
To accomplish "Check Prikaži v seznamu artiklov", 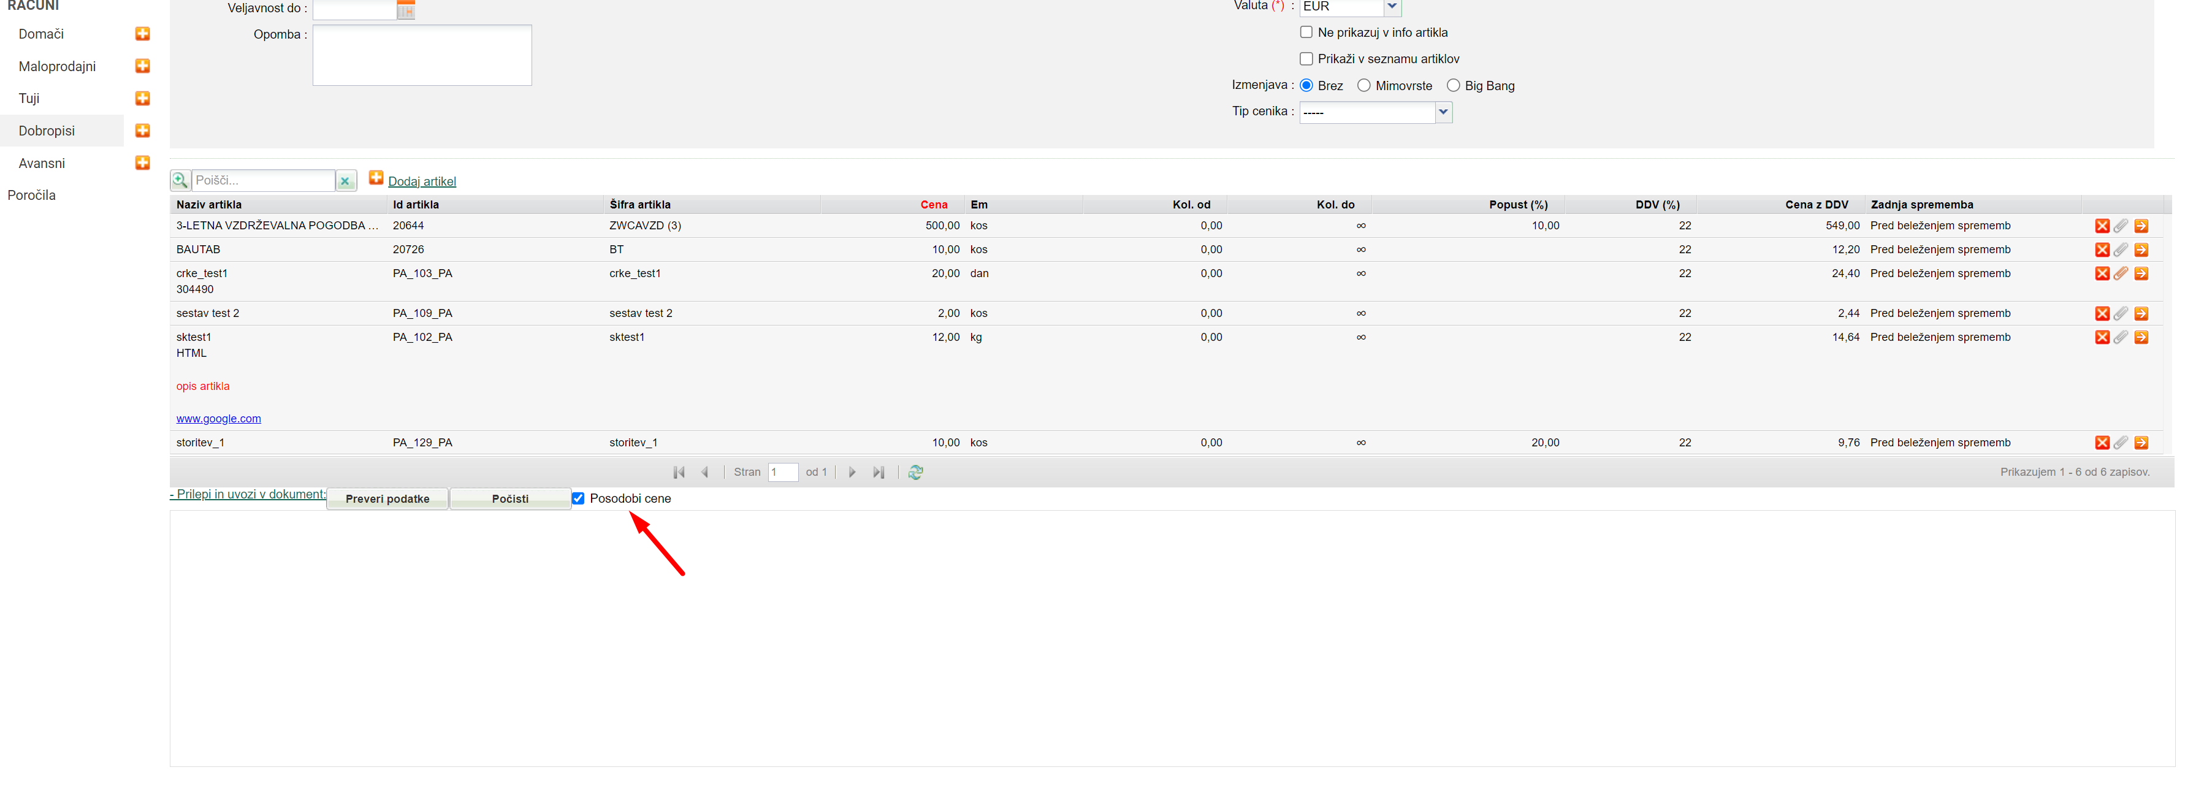I will click(1306, 59).
